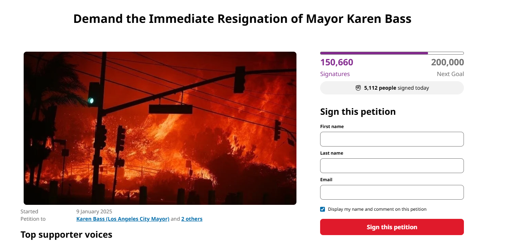Focus the Last name text box

[392, 166]
